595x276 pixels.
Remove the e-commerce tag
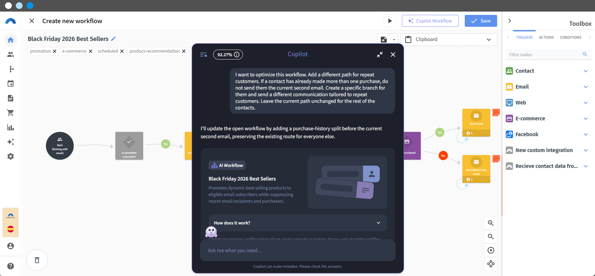pos(91,51)
